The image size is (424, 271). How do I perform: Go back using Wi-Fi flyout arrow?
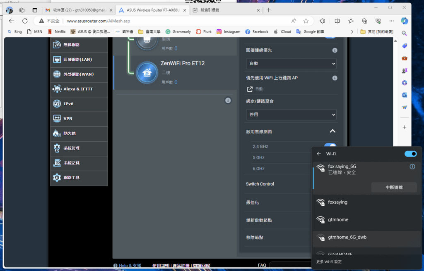tap(319, 154)
